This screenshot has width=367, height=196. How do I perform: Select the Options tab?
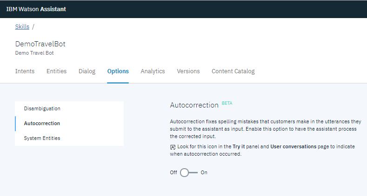(x=118, y=71)
